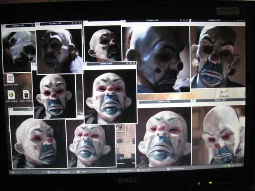Select the second top window's dark mask image
The width and height of the screenshot is (255, 191).
click(59, 51)
